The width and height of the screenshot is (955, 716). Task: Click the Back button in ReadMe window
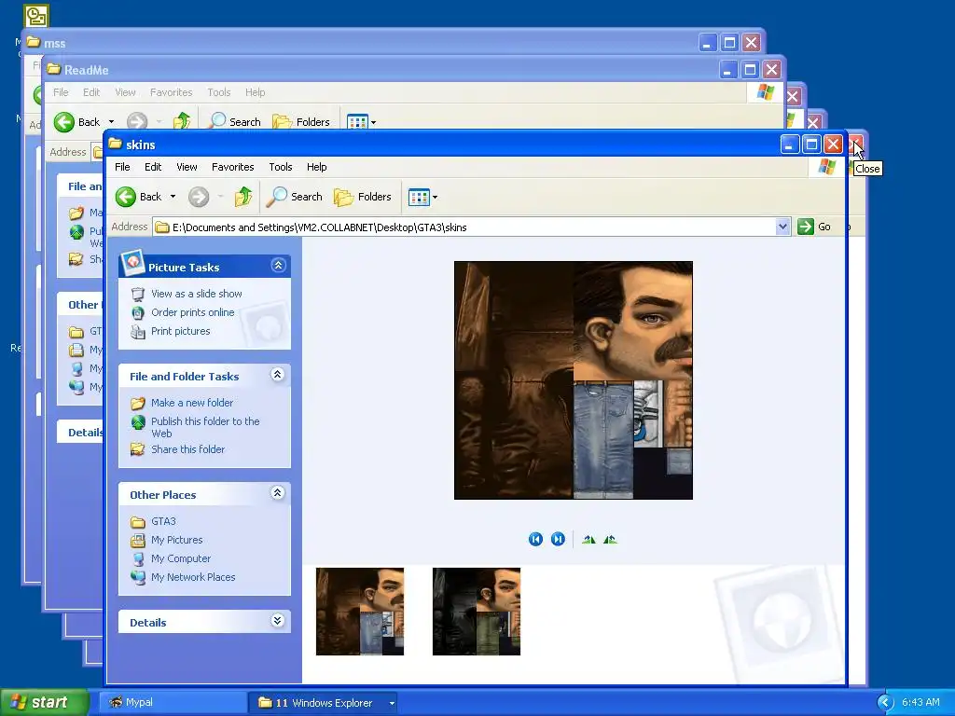[76, 122]
